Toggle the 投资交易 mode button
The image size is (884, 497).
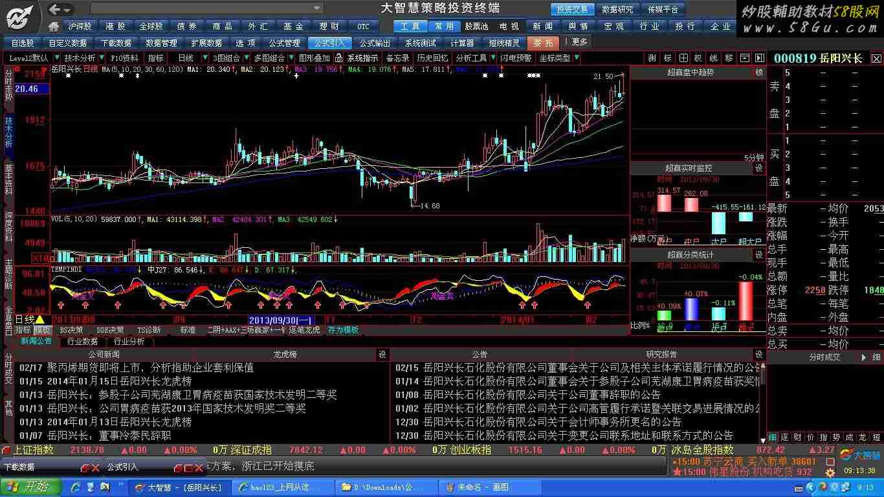tap(573, 9)
